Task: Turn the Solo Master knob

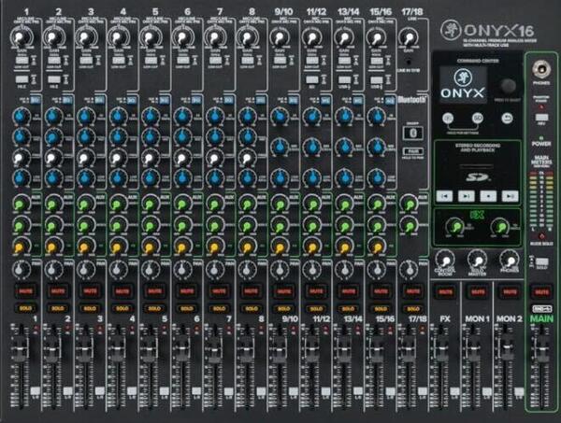Action: (477, 261)
